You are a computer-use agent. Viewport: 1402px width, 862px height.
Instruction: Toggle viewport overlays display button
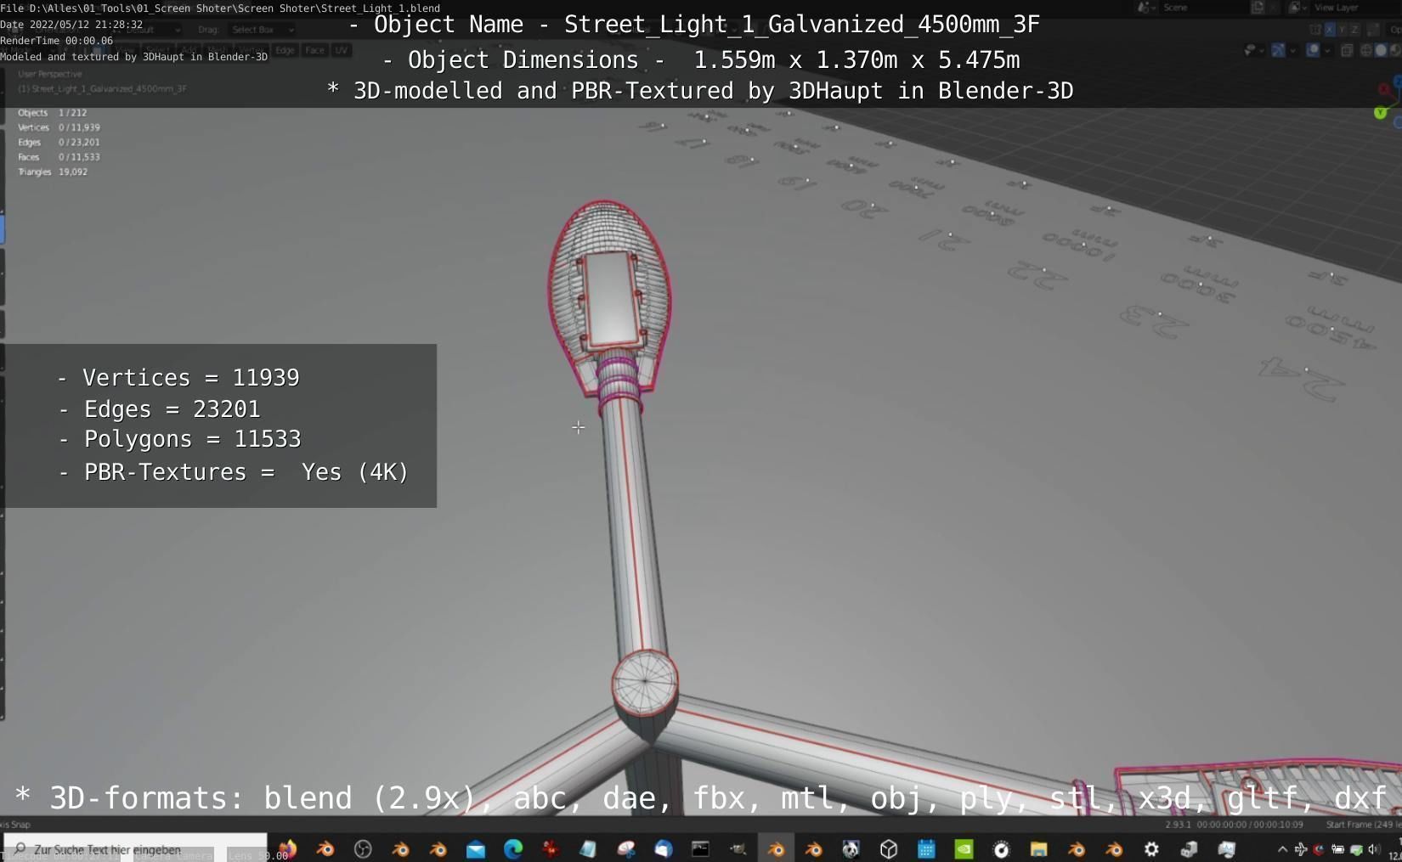coord(1314,50)
